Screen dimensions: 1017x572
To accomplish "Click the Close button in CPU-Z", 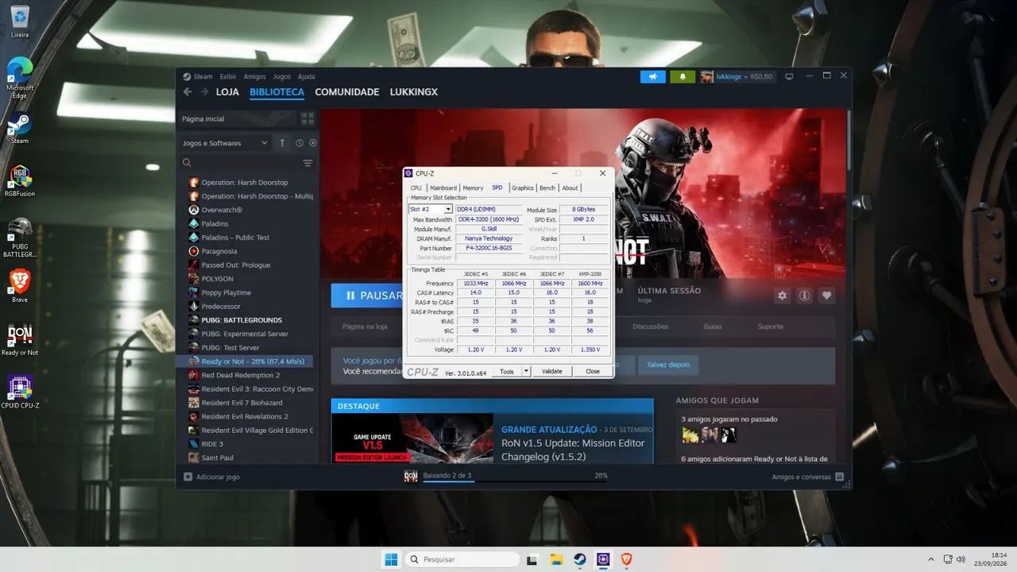I will pyautogui.click(x=593, y=371).
